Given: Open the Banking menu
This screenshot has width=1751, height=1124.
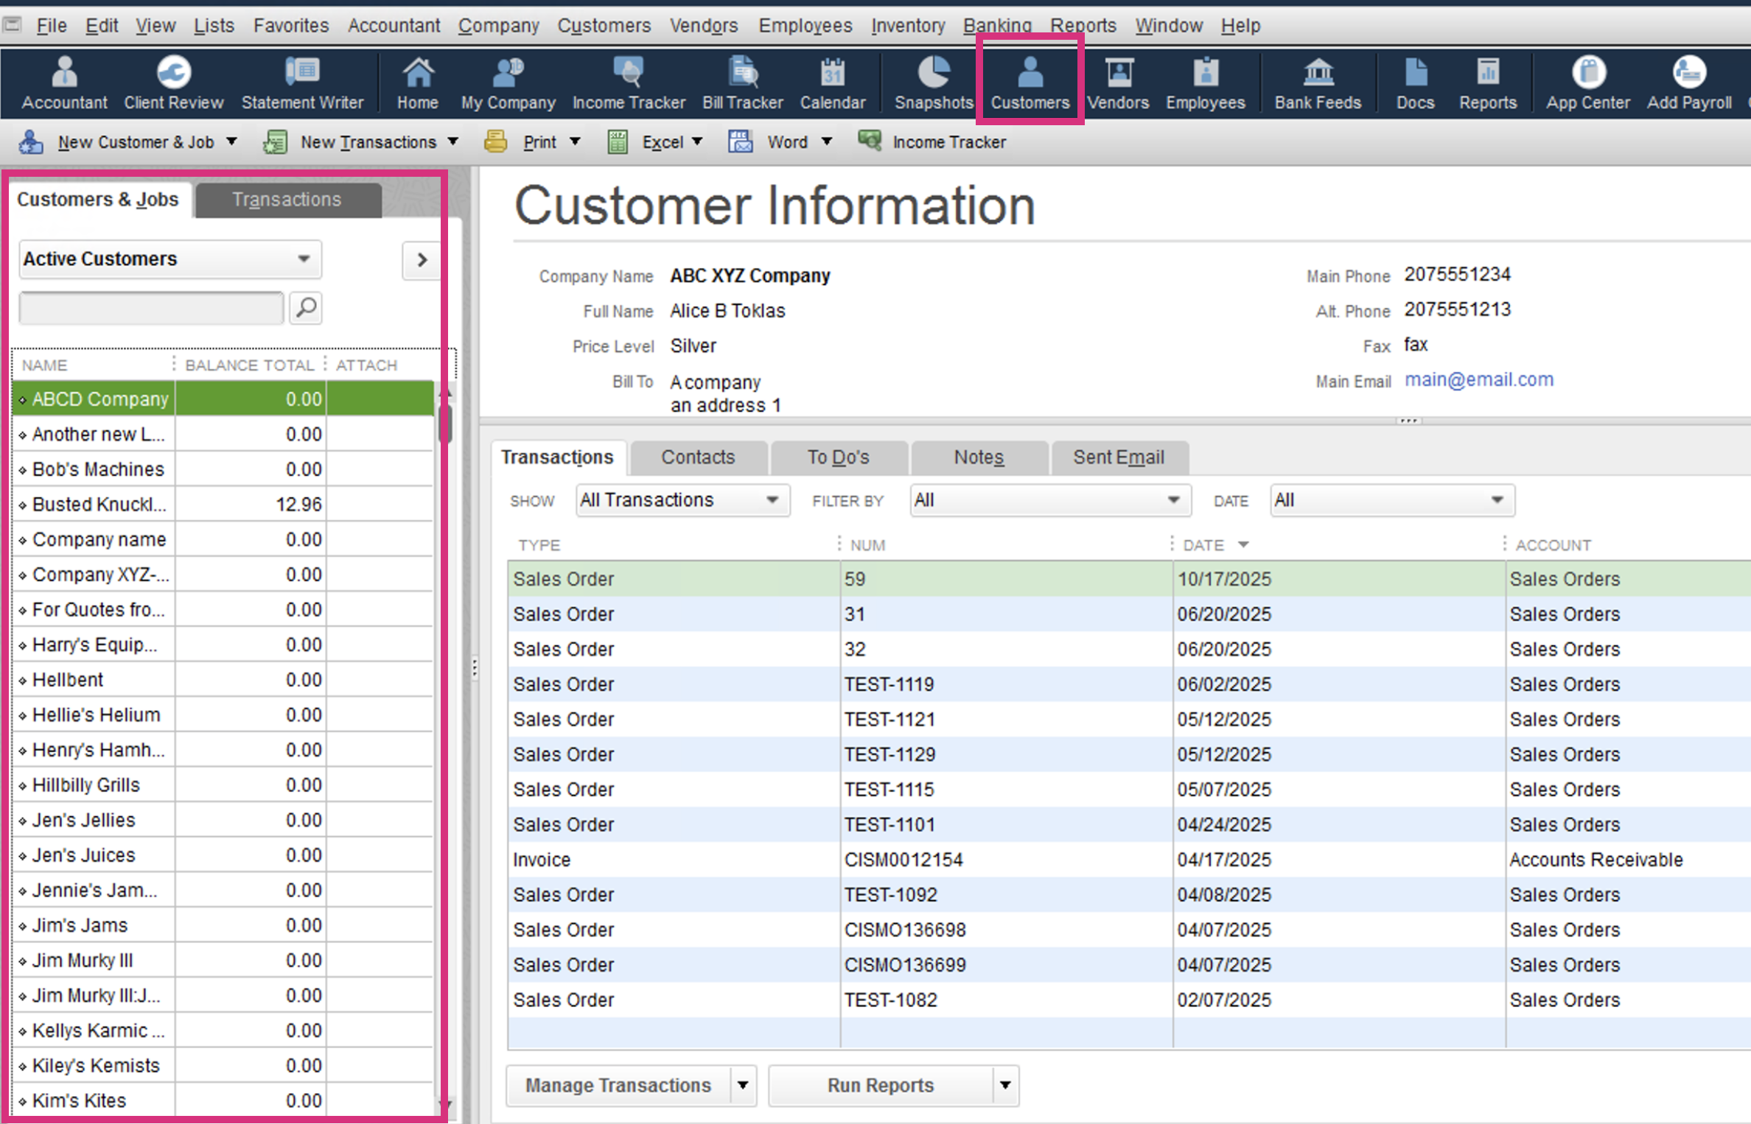Looking at the screenshot, I should [x=996, y=25].
